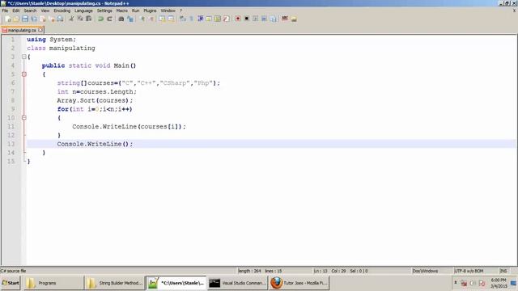Image resolution: width=518 pixels, height=291 pixels.
Task: Toggle synchronized vertical scrolling icon
Action: pos(162,19)
